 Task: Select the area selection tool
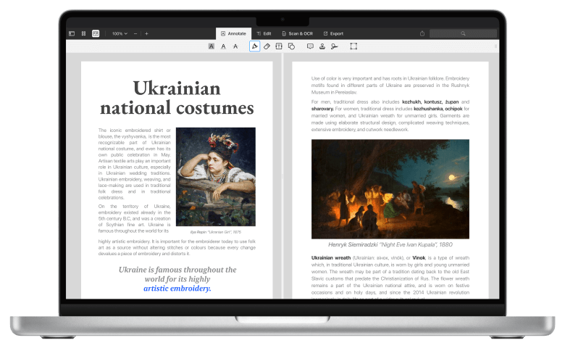[x=353, y=46]
